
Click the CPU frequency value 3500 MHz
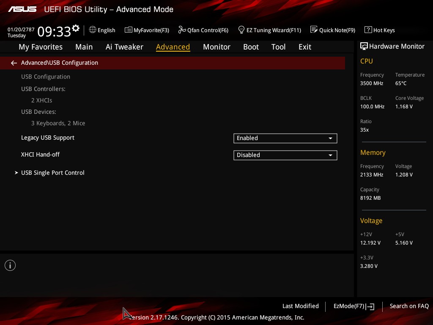coord(372,83)
